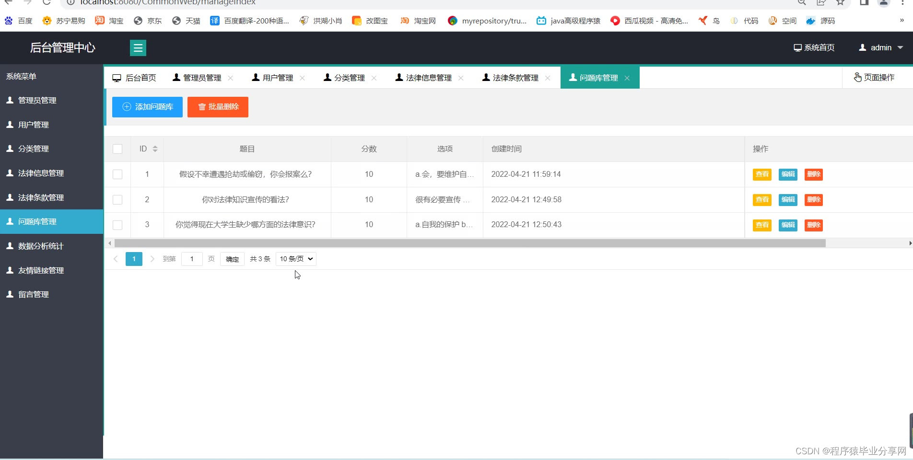Click 删除 for question ID 3

click(x=814, y=225)
